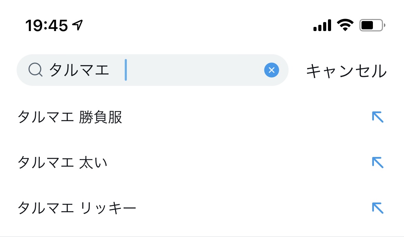Image resolution: width=404 pixels, height=237 pixels.
Task: Fill the search with タルマエ 勝負服 using its arrow
Action: 378,117
